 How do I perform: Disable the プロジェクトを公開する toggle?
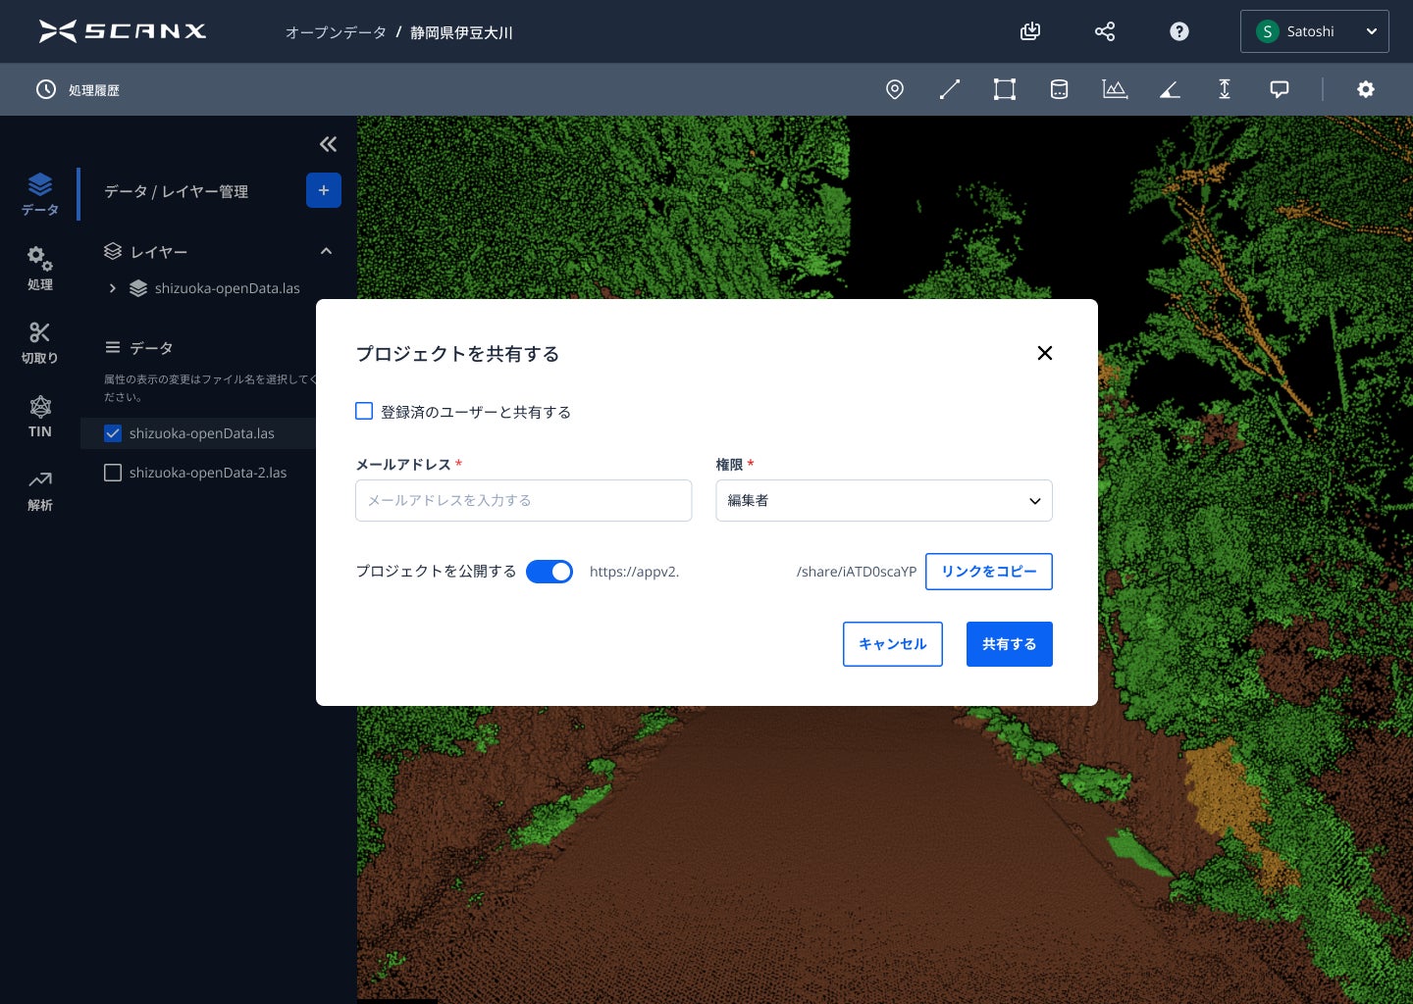(x=549, y=571)
